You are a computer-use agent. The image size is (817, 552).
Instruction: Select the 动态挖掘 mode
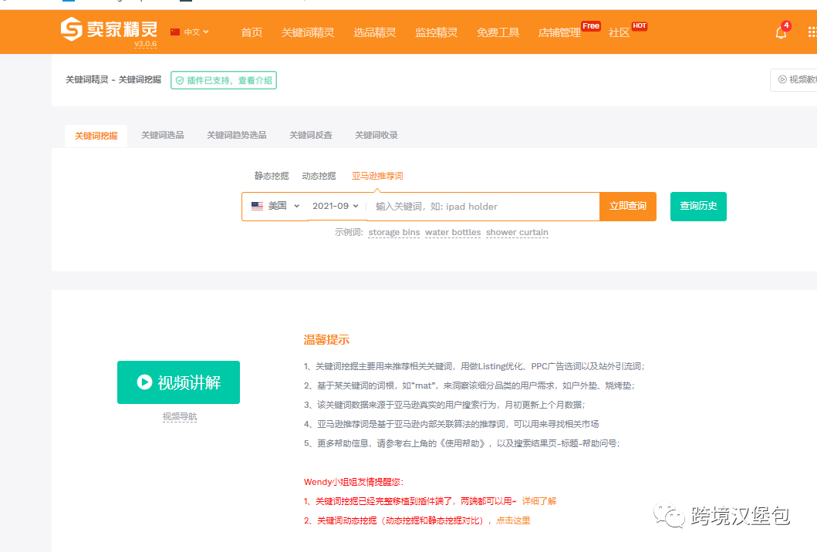(319, 175)
